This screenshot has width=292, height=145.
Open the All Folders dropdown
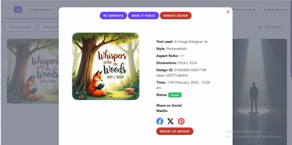coord(276,27)
